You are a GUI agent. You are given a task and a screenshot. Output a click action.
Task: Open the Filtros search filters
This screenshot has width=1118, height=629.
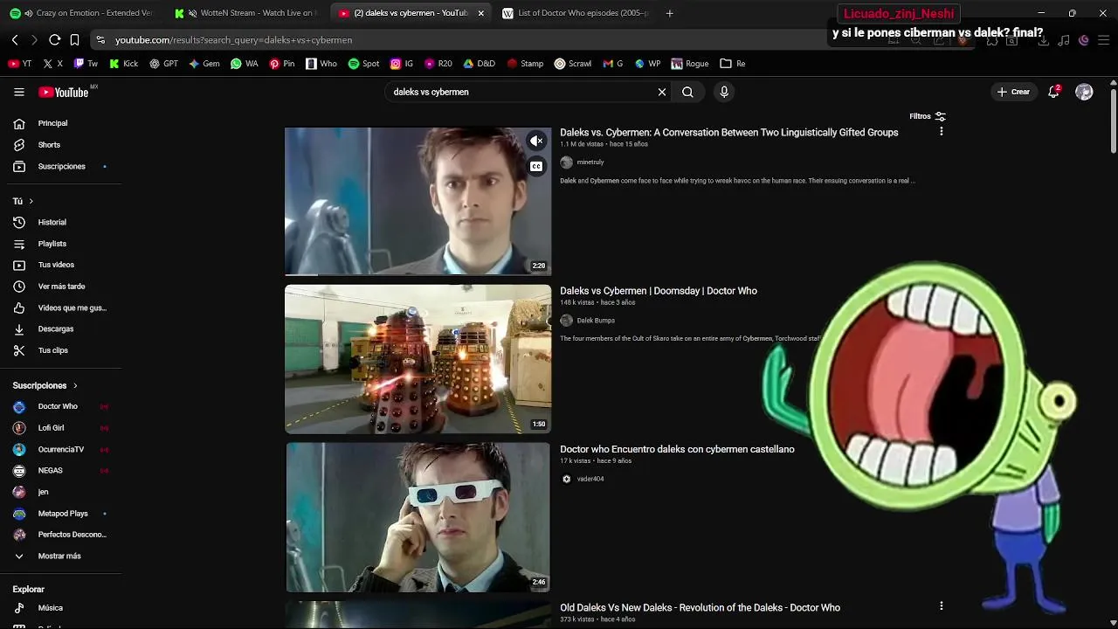927,116
